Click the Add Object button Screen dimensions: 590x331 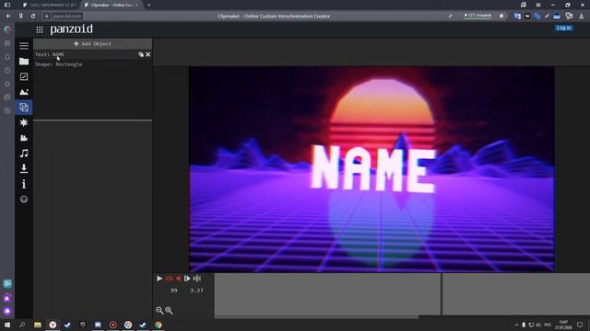click(92, 43)
